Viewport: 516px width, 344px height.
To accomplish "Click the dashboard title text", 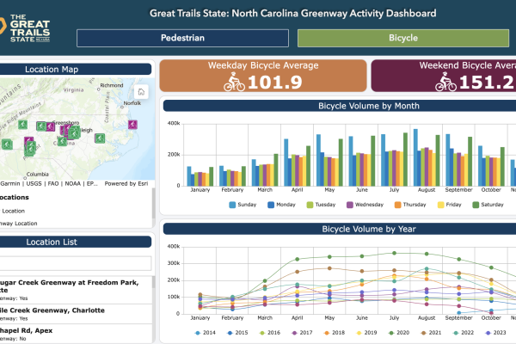I will click(x=293, y=14).
